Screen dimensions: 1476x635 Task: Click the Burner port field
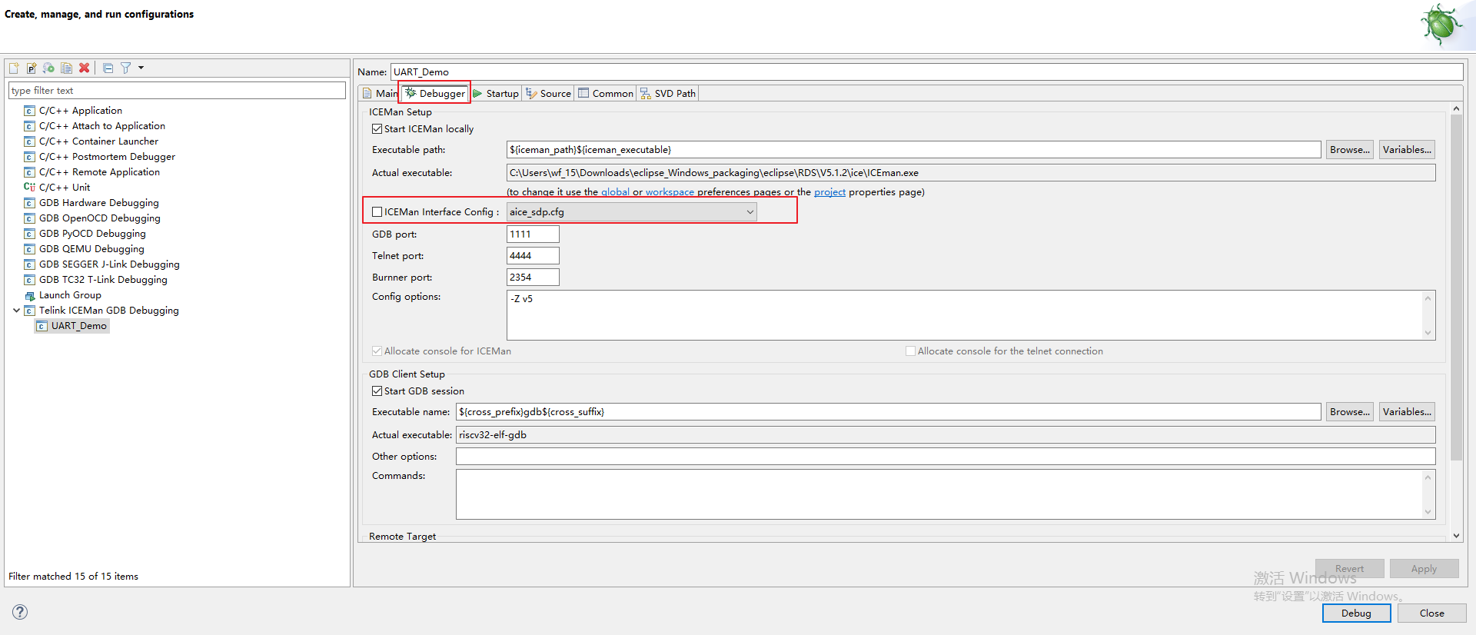coord(533,278)
